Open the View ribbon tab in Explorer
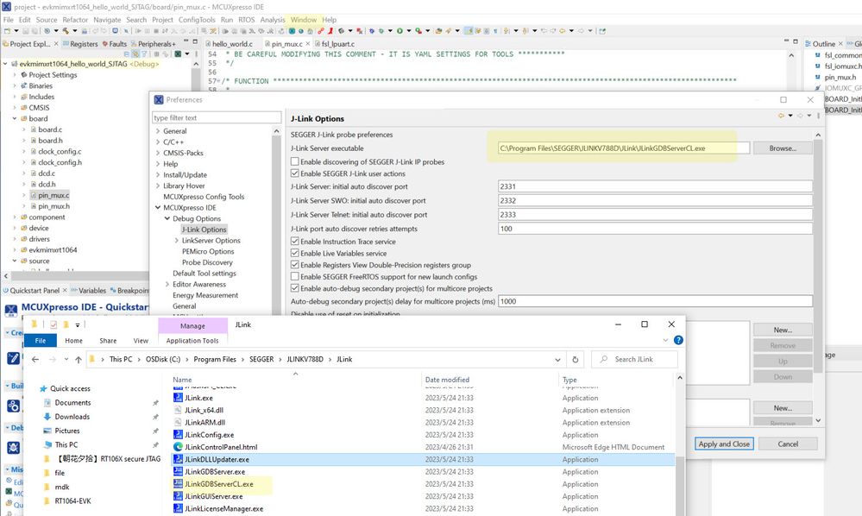This screenshot has height=516, width=862. [x=141, y=341]
